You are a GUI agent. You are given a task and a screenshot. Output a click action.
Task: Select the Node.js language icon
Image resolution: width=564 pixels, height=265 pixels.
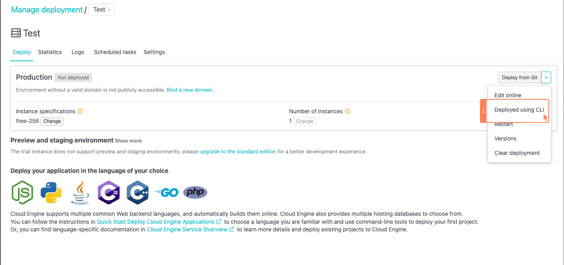[x=22, y=193]
